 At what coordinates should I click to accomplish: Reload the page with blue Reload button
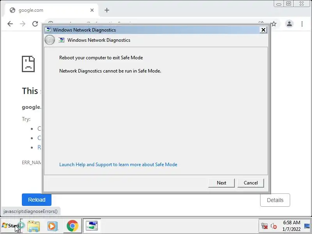point(37,200)
